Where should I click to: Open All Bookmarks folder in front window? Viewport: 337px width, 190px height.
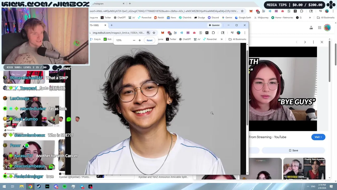click(x=237, y=39)
